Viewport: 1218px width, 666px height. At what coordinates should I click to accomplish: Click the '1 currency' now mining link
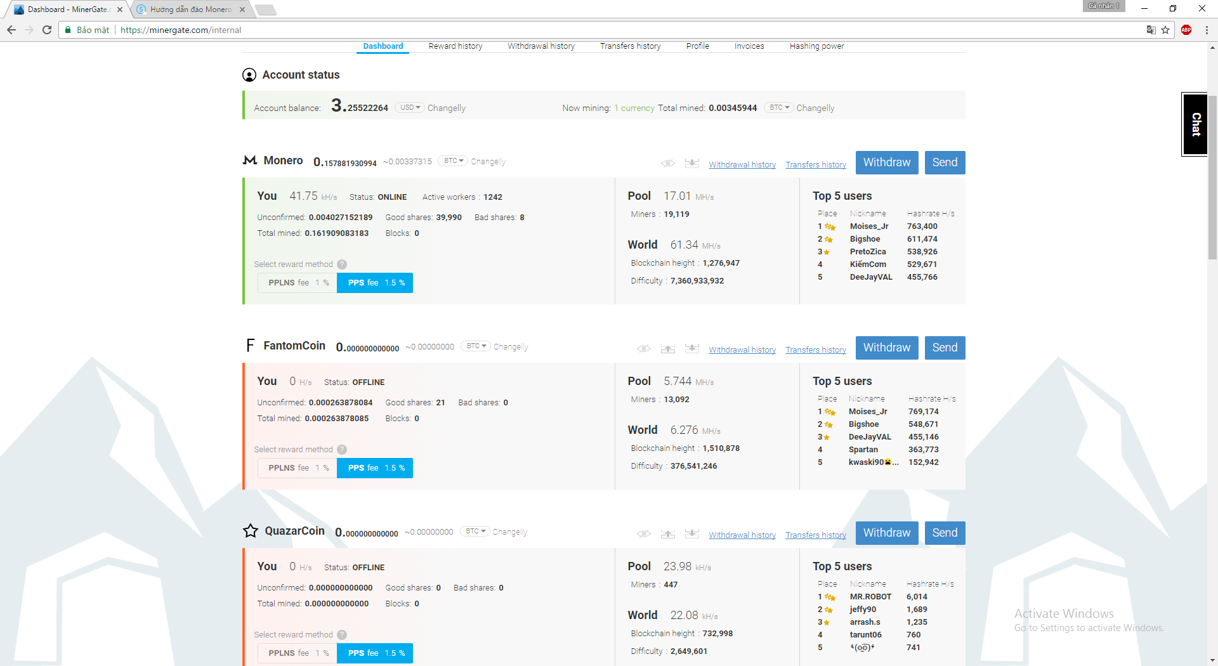tap(634, 108)
